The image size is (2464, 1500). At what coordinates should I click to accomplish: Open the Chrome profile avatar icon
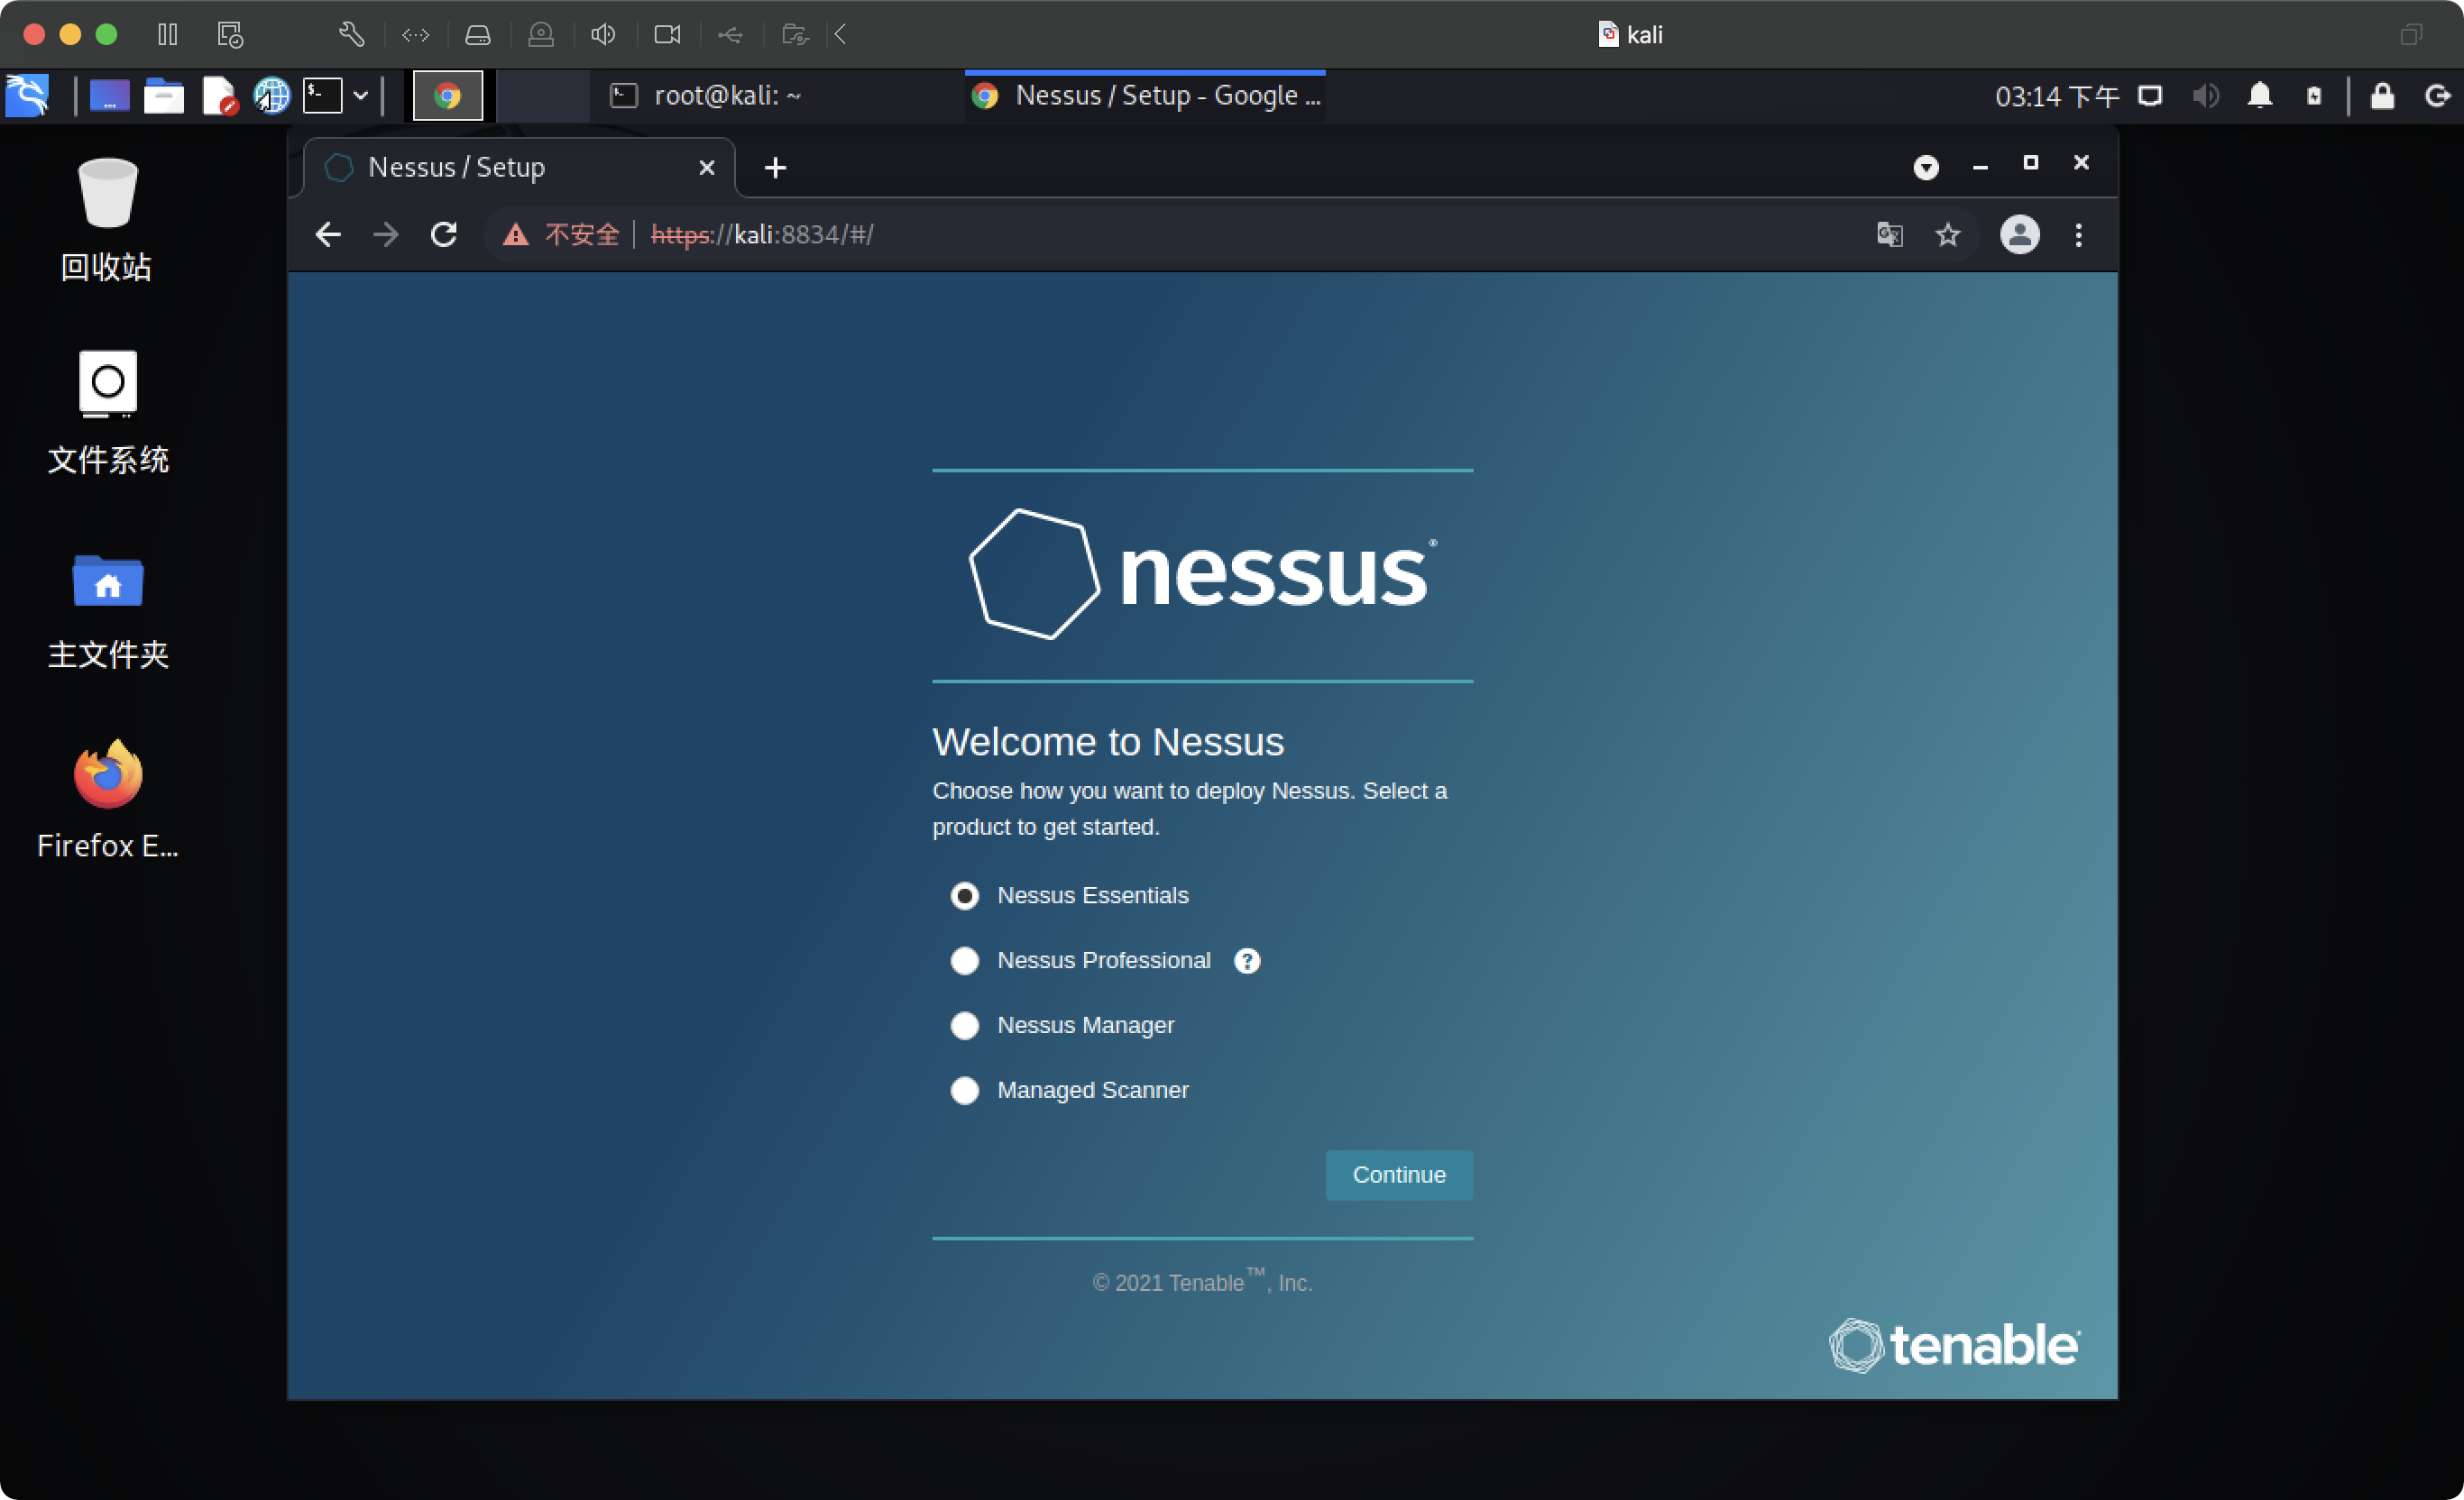pos(2019,235)
